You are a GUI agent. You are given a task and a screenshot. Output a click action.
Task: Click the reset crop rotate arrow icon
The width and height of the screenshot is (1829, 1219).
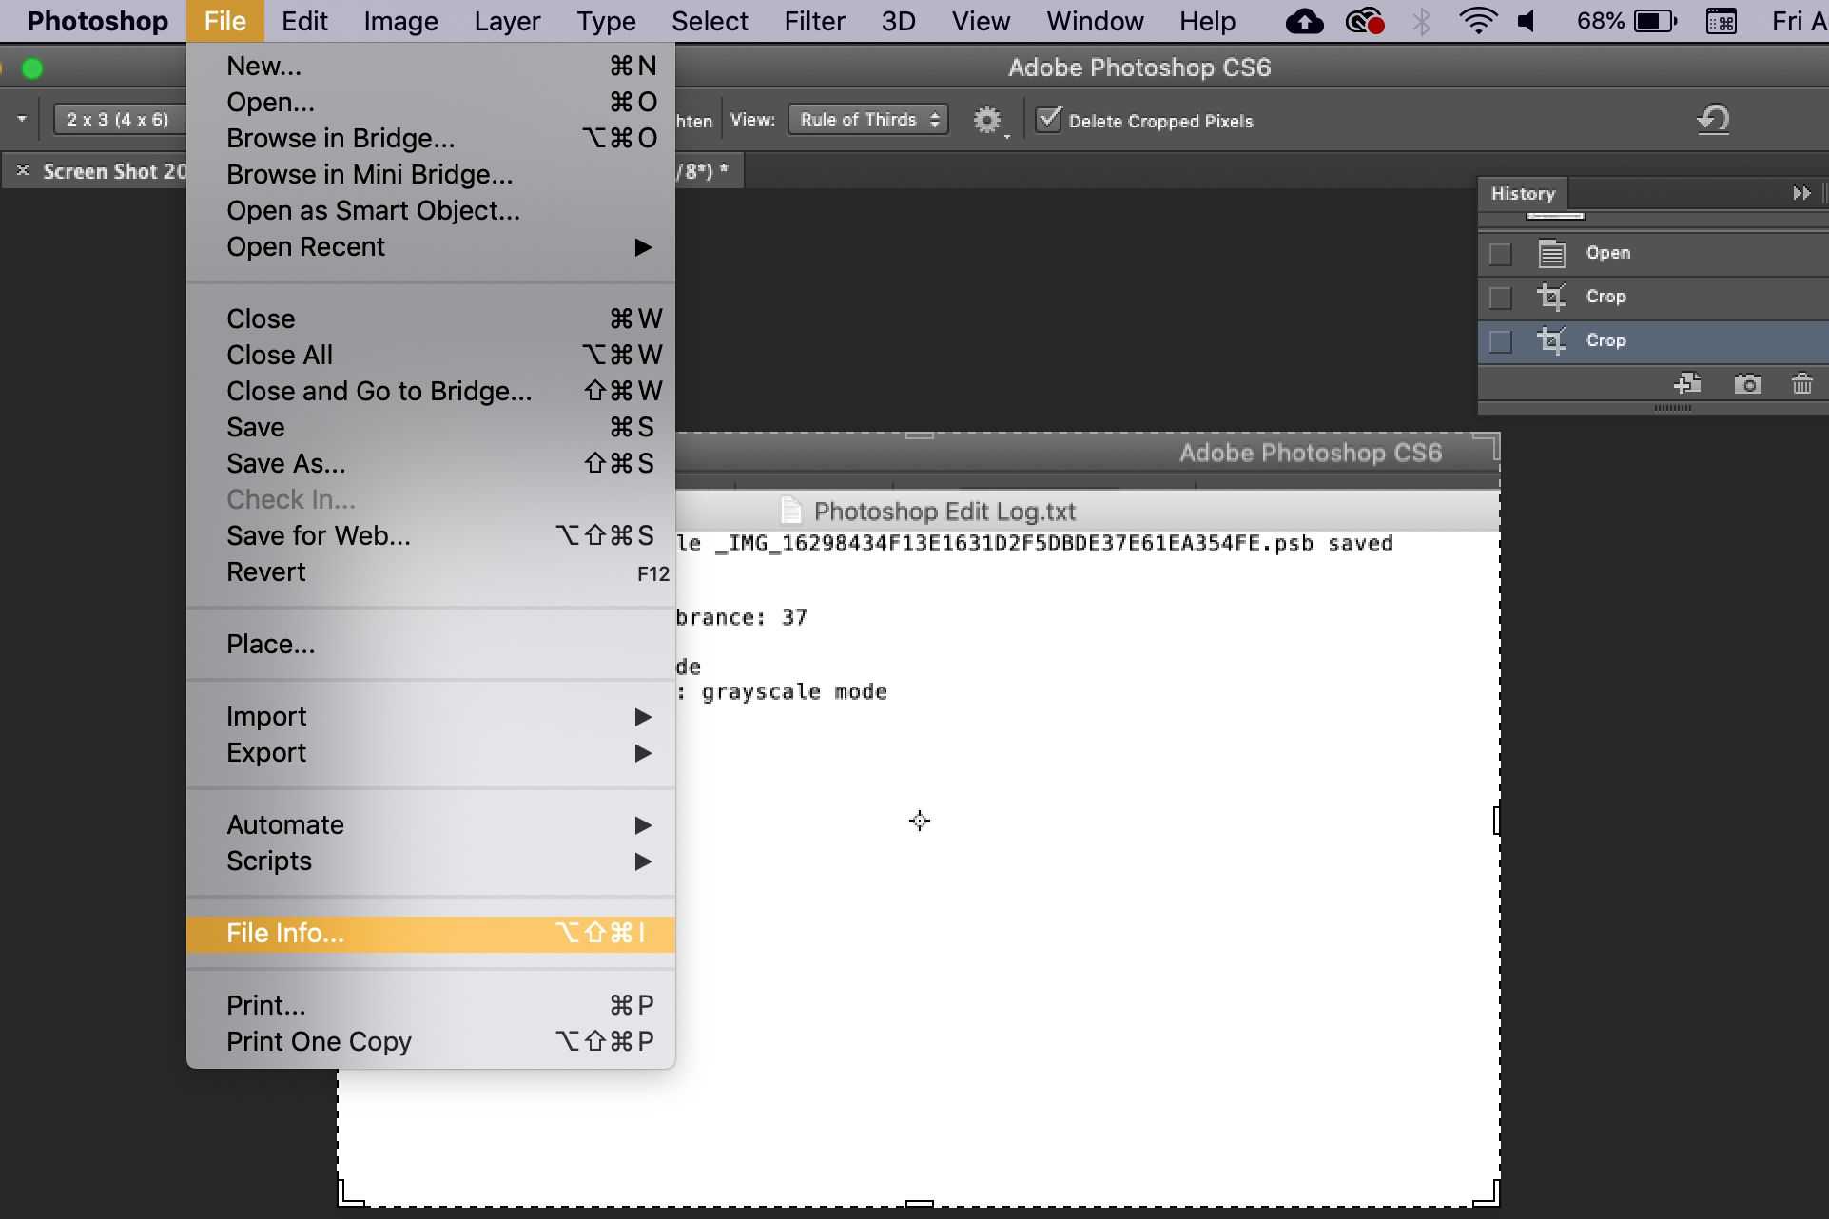(1713, 120)
